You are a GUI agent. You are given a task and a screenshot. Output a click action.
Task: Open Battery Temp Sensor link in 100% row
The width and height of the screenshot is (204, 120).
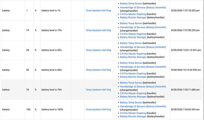click(131, 103)
